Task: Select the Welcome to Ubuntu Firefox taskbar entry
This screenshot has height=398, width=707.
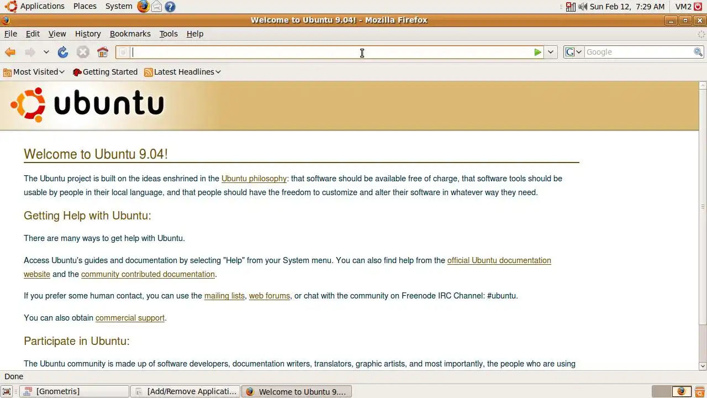Action: [297, 391]
